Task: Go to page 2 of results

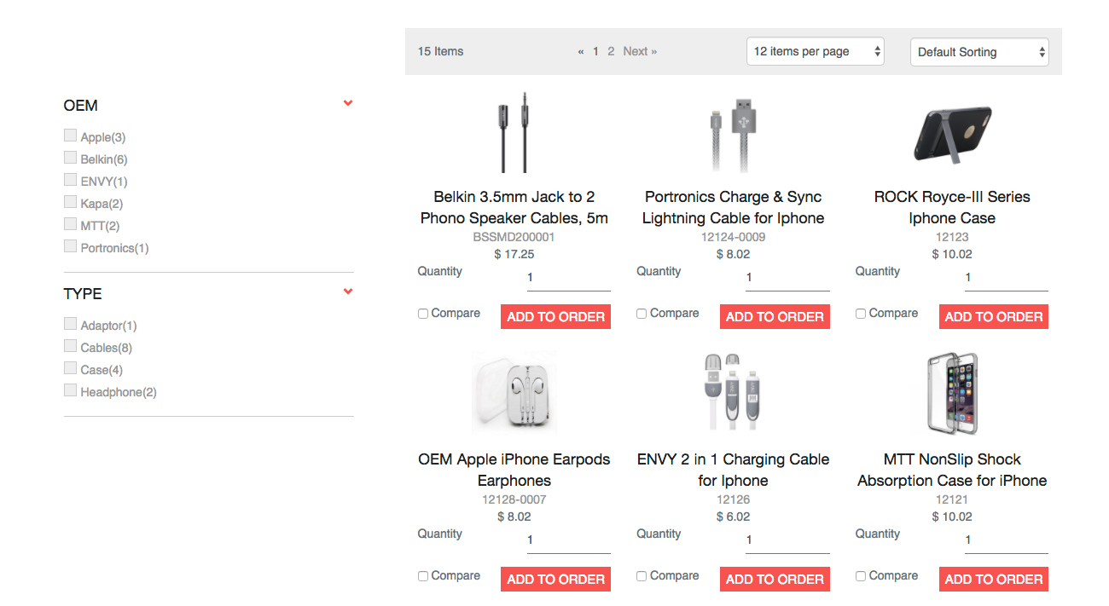Action: (x=611, y=51)
